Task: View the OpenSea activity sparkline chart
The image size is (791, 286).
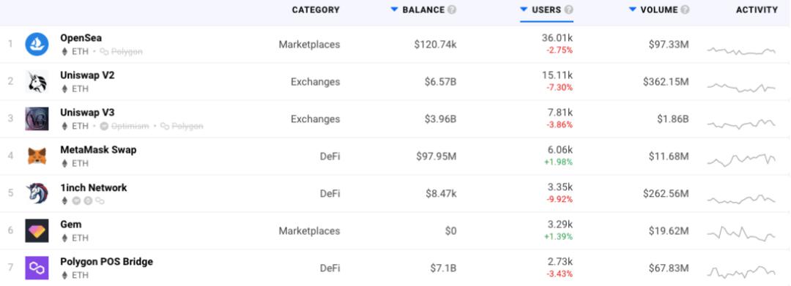Action: tap(741, 50)
